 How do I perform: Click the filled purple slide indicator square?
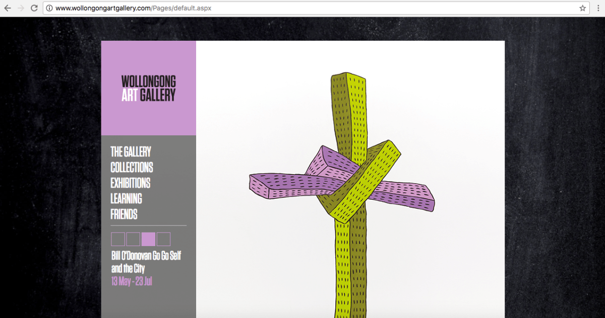click(148, 239)
